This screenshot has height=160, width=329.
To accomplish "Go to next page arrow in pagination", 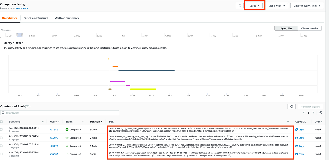I will click(313, 113).
